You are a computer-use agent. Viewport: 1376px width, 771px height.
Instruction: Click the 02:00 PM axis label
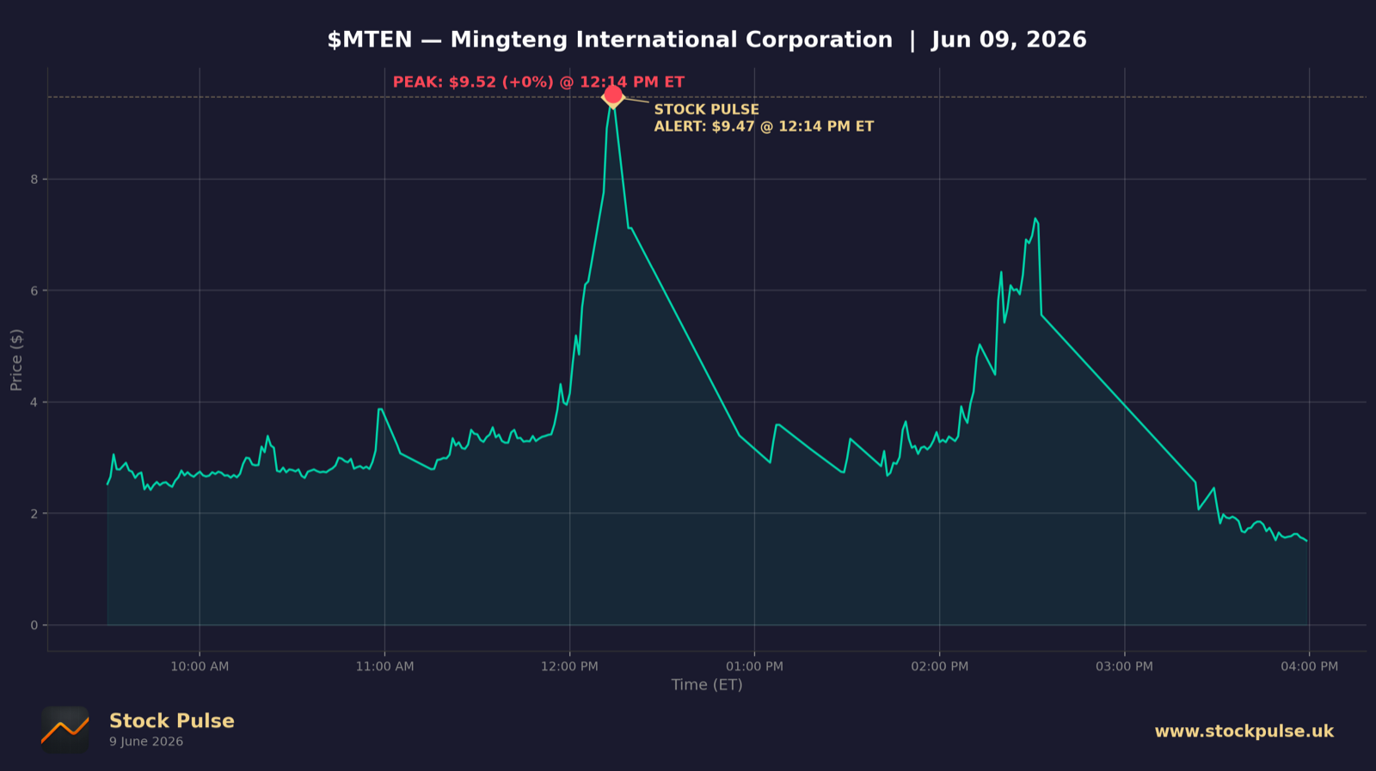[939, 666]
